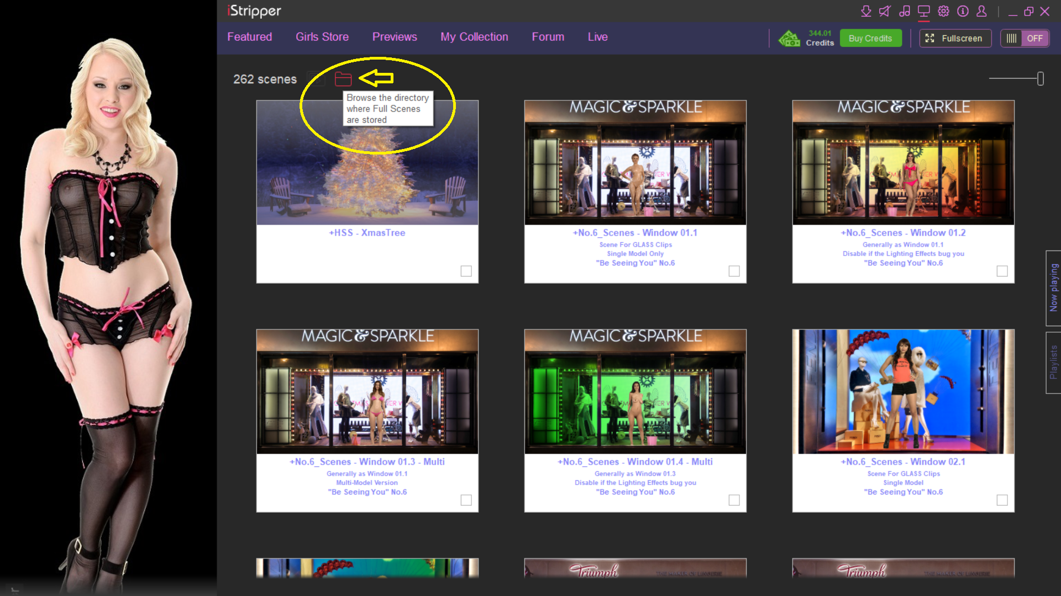Check the Window 02.1 scene checkbox
This screenshot has width=1061, height=596.
1002,500
